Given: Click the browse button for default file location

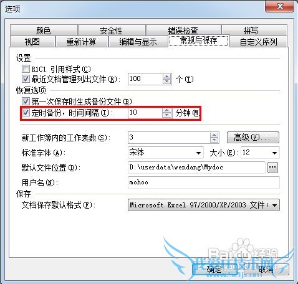Looking at the screenshot, I should point(272,168).
